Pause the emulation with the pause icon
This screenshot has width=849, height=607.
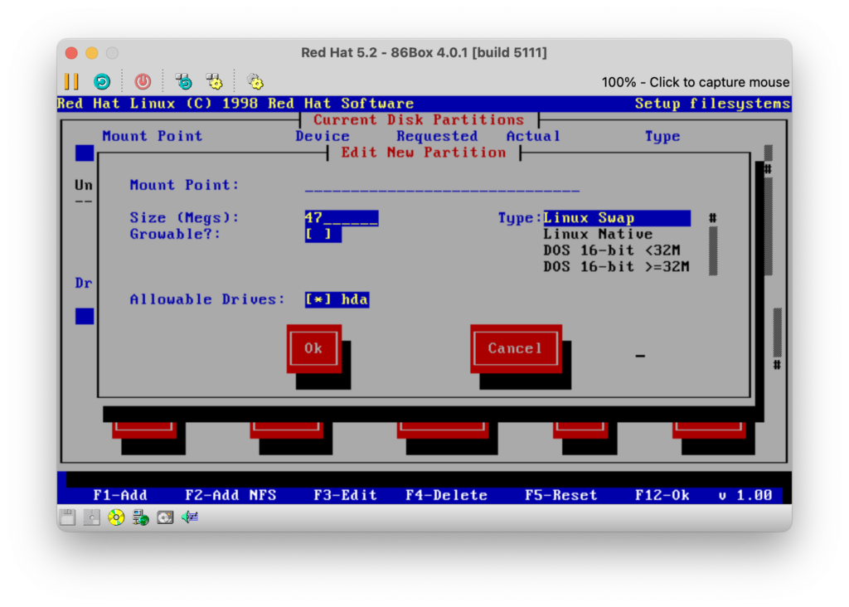pyautogui.click(x=71, y=82)
